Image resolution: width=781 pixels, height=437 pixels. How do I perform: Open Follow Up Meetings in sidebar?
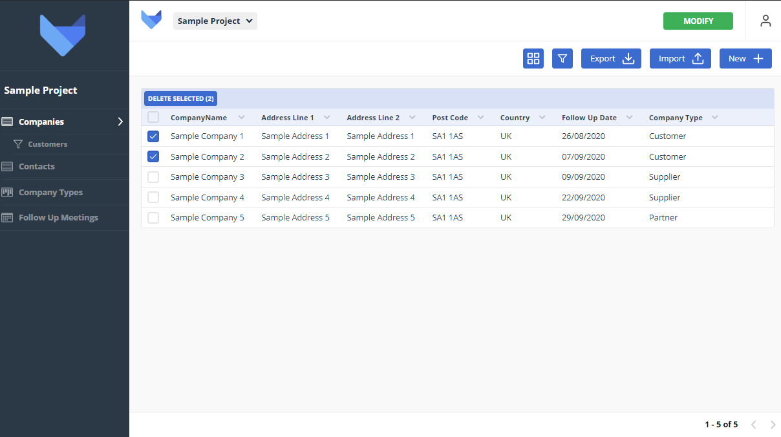58,218
